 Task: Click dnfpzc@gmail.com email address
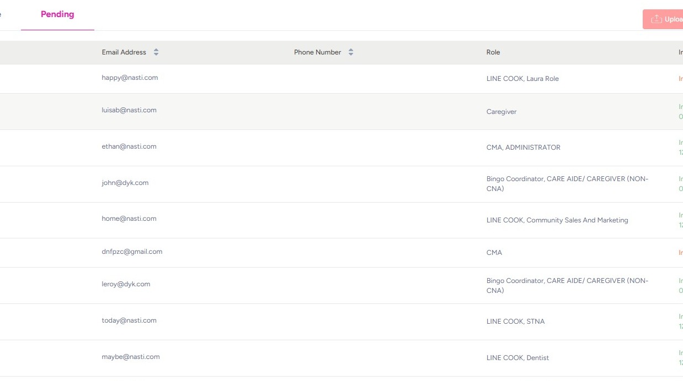[x=132, y=252]
